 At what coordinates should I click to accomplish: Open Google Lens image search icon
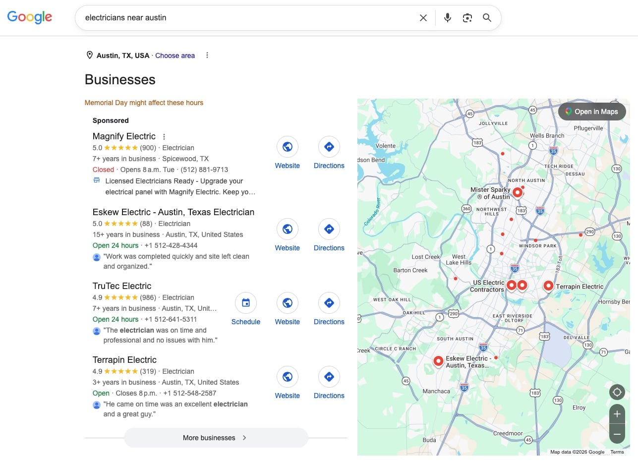coord(467,18)
